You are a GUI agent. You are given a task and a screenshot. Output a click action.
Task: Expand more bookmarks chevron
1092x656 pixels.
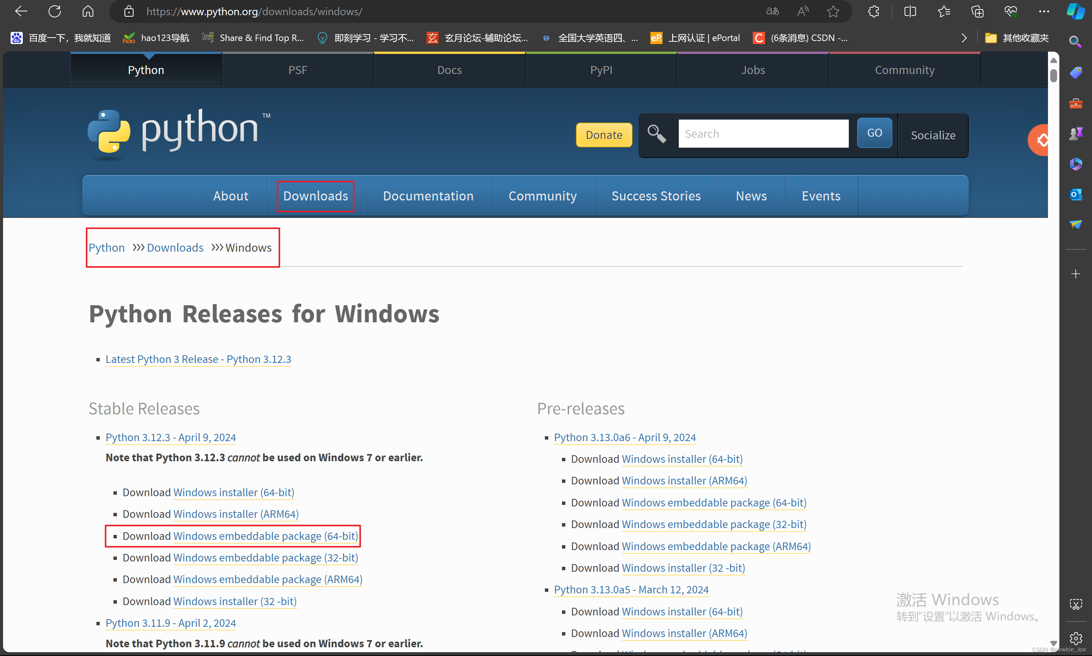[x=964, y=38]
